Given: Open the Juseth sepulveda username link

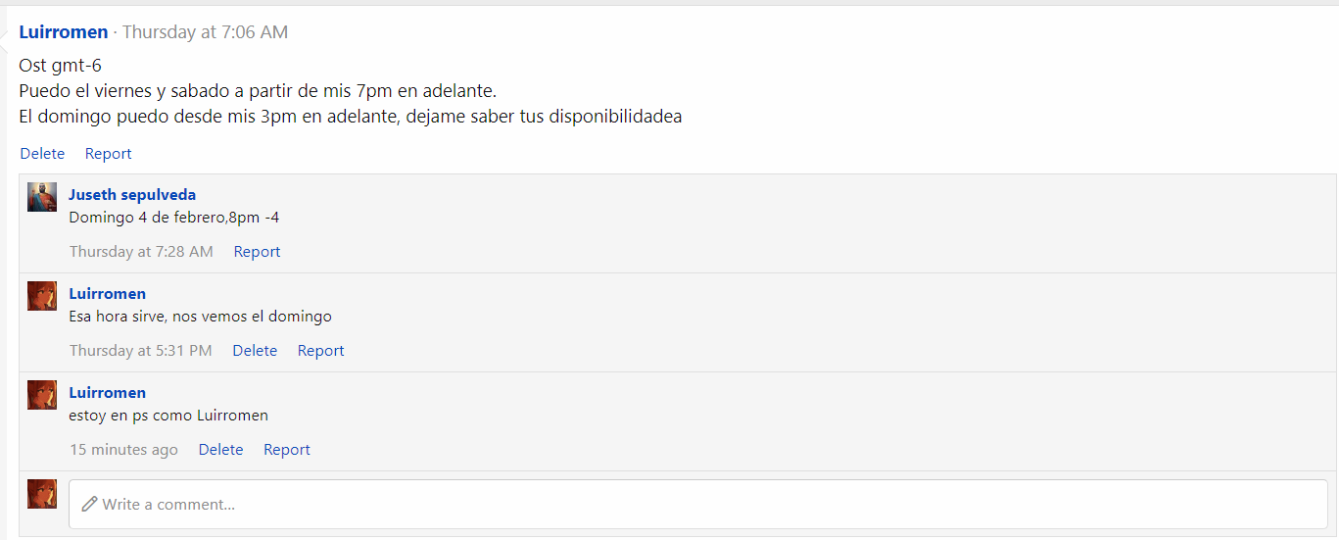Looking at the screenshot, I should point(132,195).
